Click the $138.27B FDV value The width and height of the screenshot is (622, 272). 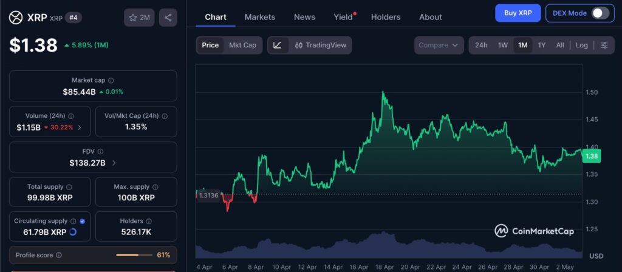(87, 163)
